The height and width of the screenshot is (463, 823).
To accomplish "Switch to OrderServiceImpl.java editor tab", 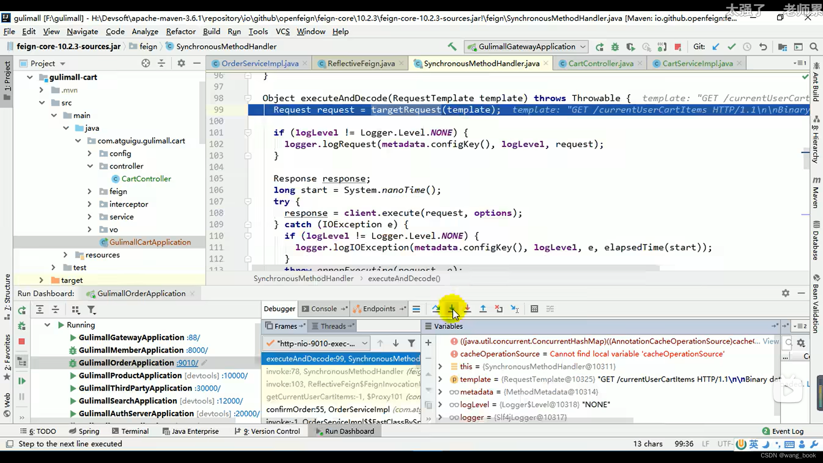I will pos(260,63).
